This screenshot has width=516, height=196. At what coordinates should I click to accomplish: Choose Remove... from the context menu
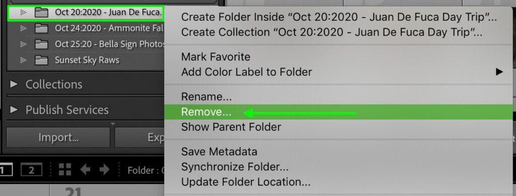(x=339, y=112)
